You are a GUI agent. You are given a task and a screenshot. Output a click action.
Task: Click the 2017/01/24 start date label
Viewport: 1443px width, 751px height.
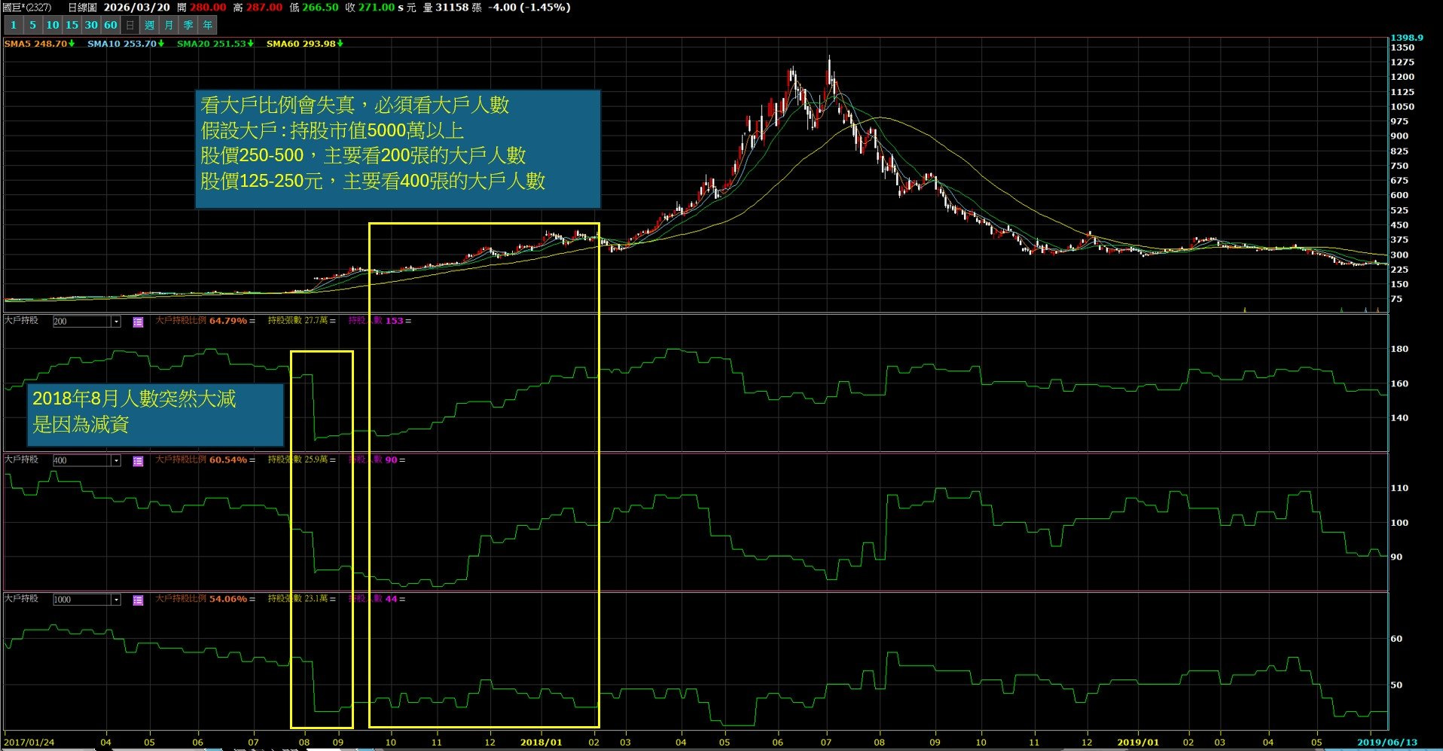coord(29,742)
